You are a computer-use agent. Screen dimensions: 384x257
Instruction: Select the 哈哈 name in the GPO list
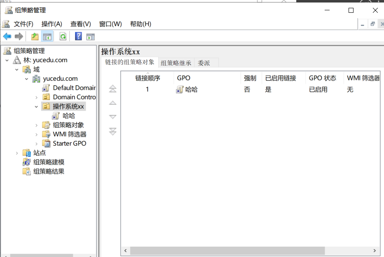pyautogui.click(x=192, y=90)
